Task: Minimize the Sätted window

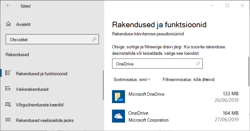Action: pyautogui.click(x=212, y=6)
